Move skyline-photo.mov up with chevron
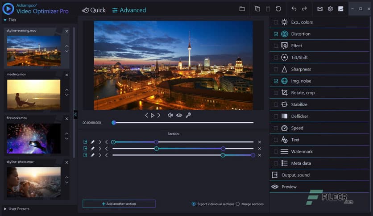 (67, 177)
